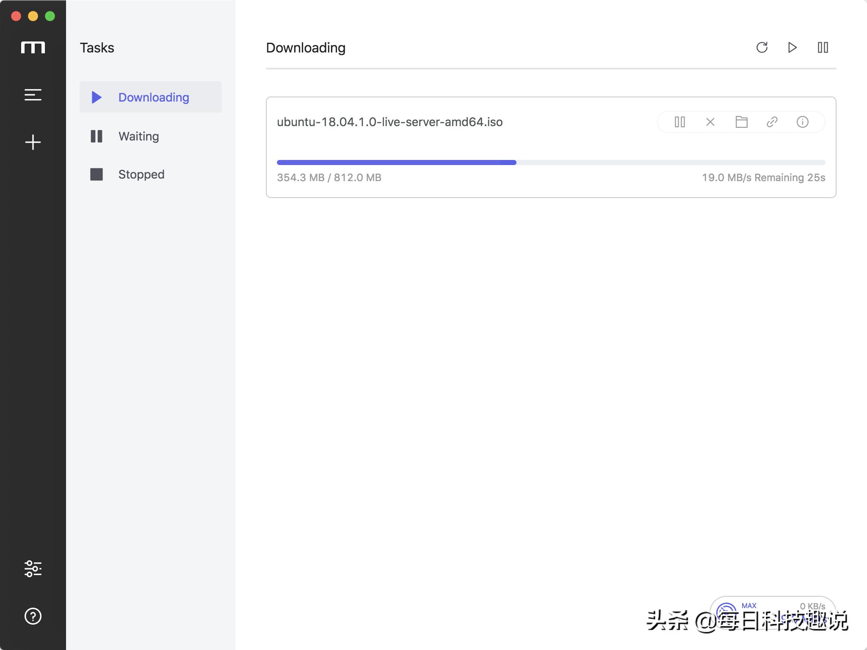
Task: Select the ubuntu-18.04.1.0-live-server-amd64.iso task name
Action: pyautogui.click(x=389, y=122)
